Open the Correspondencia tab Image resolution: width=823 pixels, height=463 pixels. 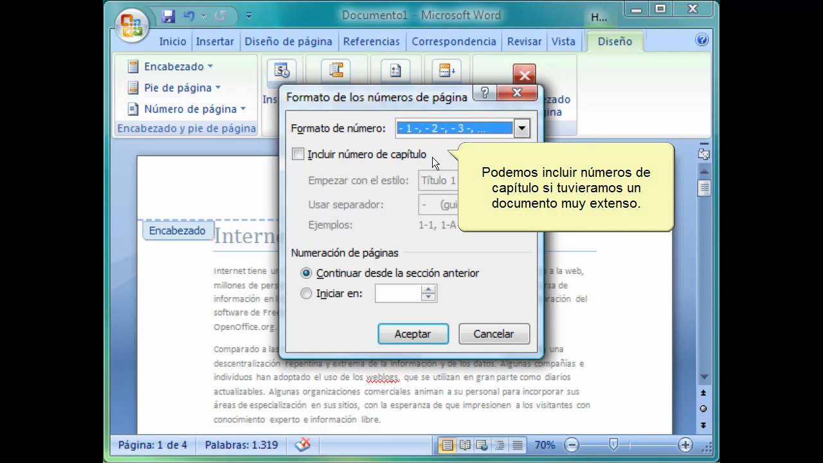point(454,41)
